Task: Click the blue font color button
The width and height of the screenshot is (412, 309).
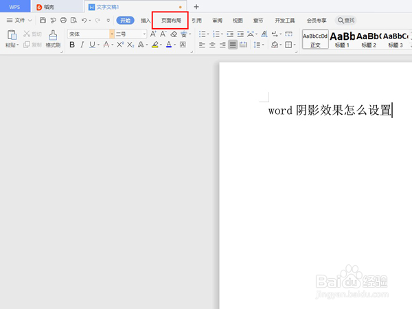Action: coord(169,45)
